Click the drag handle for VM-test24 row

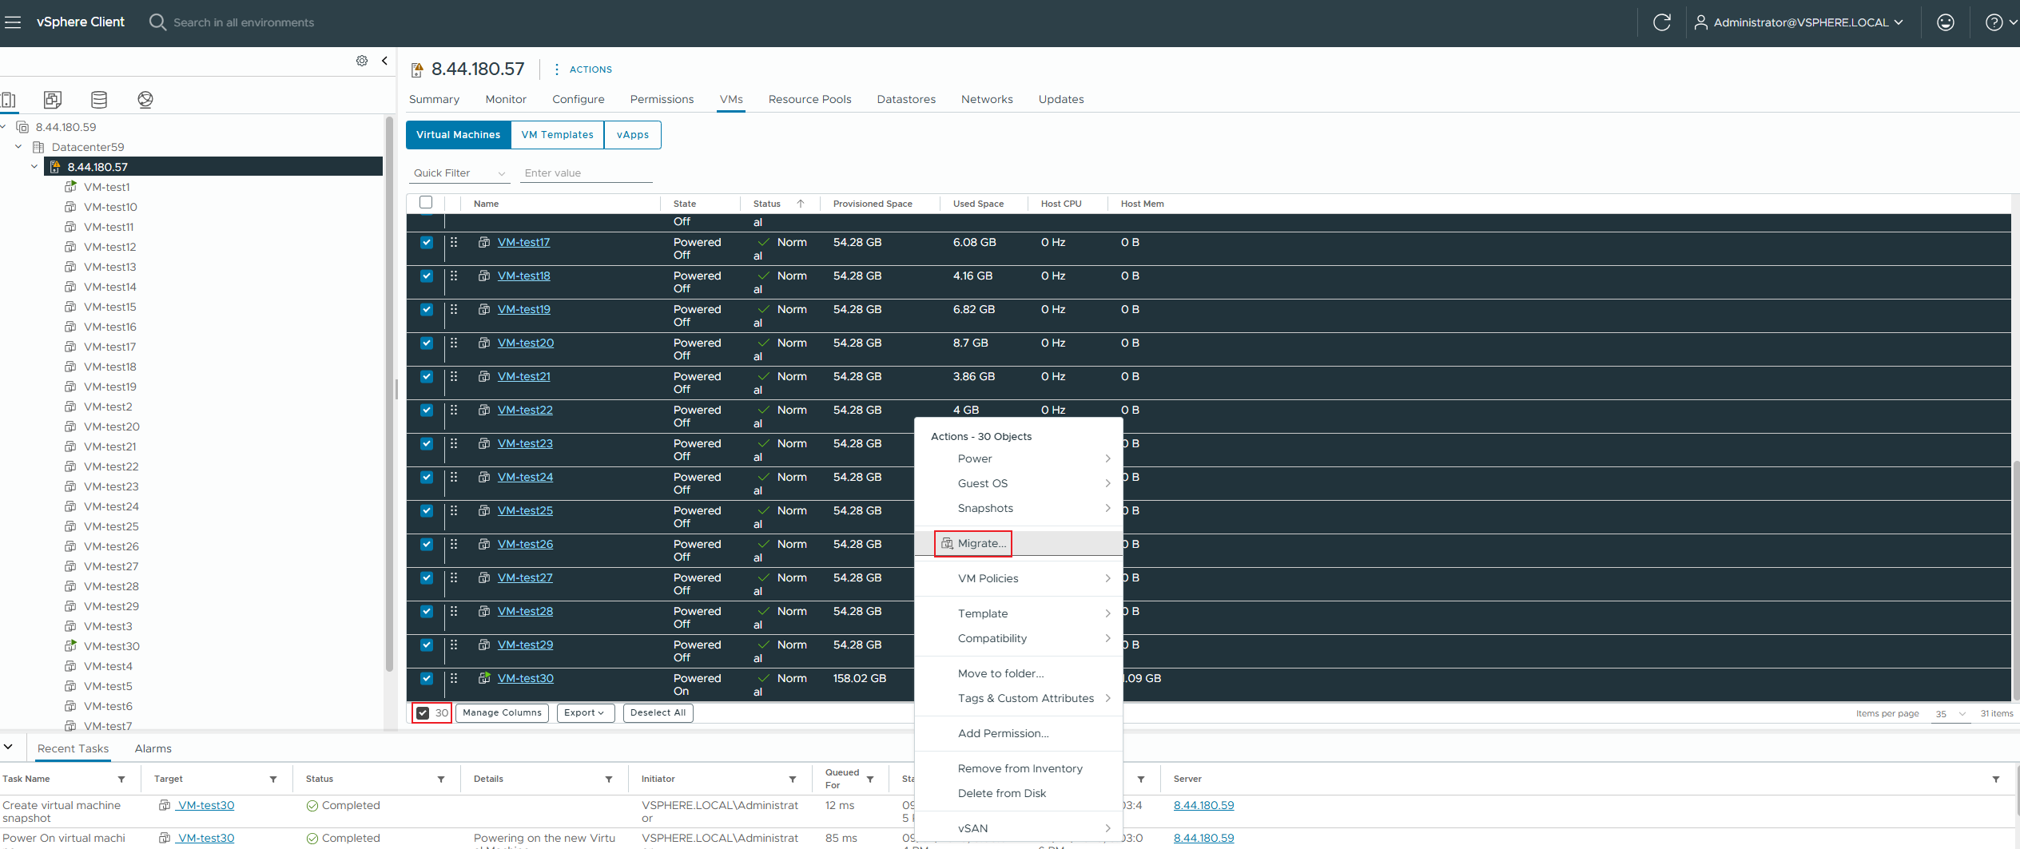coord(454,477)
